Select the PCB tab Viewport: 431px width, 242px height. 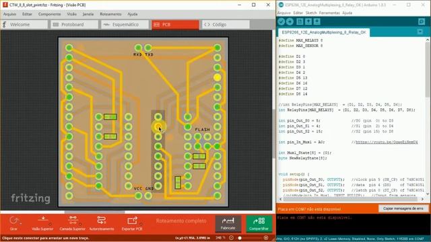tap(175, 24)
